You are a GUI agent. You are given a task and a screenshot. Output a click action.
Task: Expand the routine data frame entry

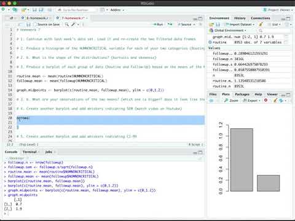(x=210, y=42)
